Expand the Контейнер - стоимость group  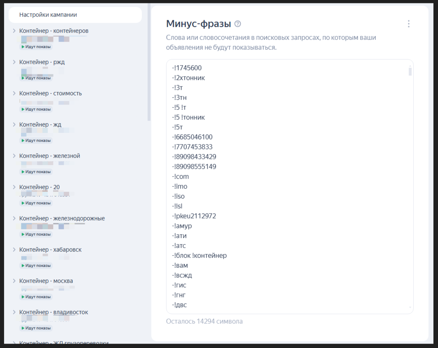click(x=14, y=93)
